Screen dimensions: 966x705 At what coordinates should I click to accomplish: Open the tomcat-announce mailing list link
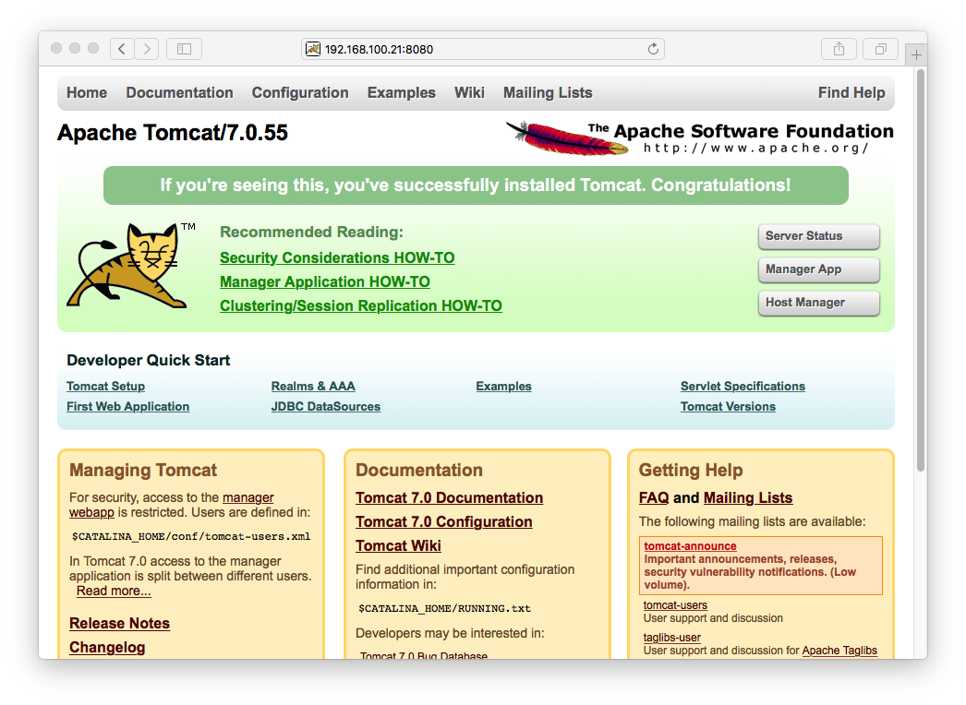690,545
